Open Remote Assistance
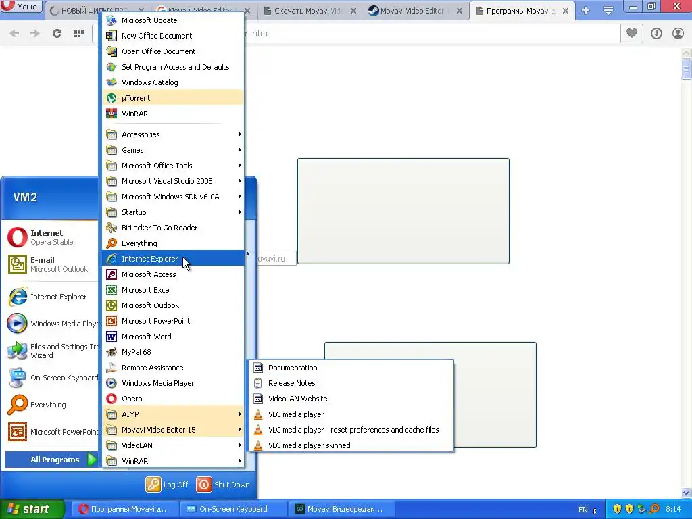692x519 pixels. [x=173, y=368]
